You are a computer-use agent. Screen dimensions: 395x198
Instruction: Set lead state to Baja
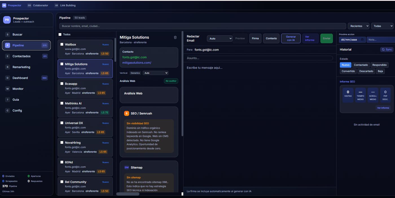[x=380, y=71]
